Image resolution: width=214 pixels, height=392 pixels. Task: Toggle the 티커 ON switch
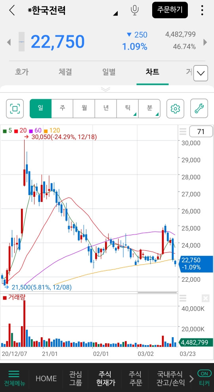[x=204, y=378]
